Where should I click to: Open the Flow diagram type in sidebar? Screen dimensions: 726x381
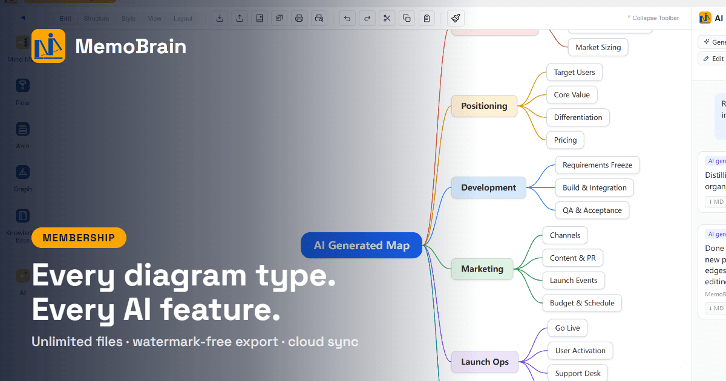(23, 91)
